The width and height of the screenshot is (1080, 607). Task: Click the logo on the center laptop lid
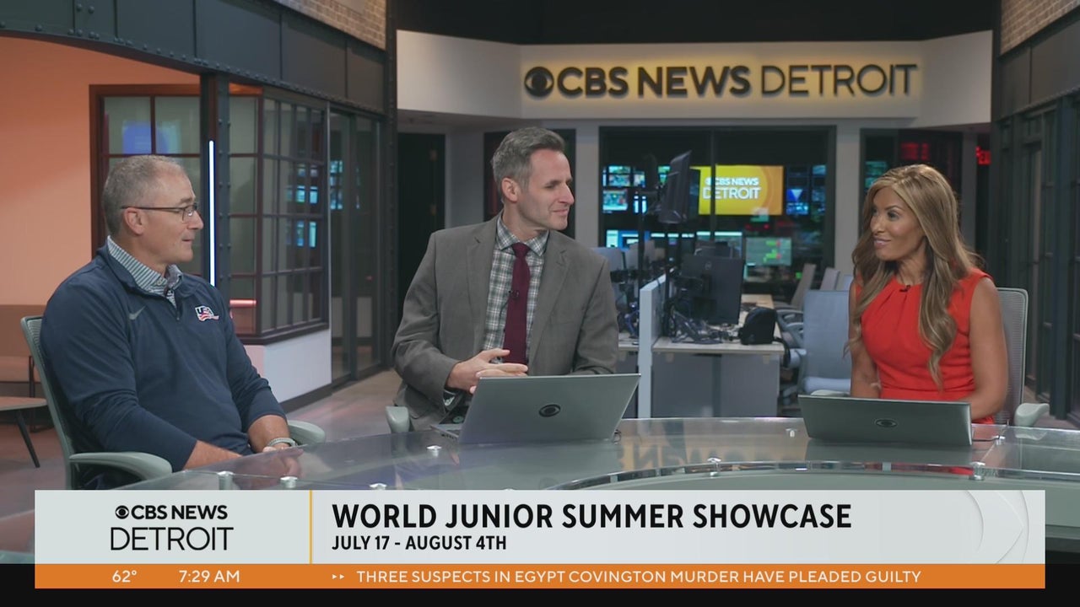[x=549, y=410]
